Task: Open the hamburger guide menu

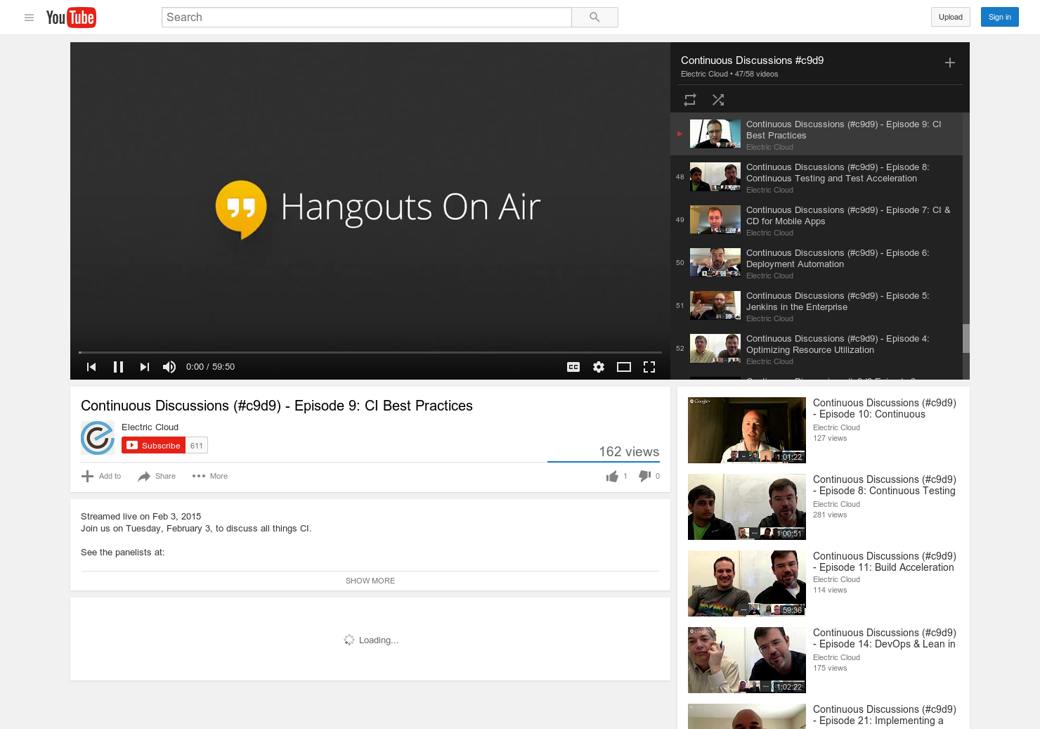Action: tap(29, 18)
